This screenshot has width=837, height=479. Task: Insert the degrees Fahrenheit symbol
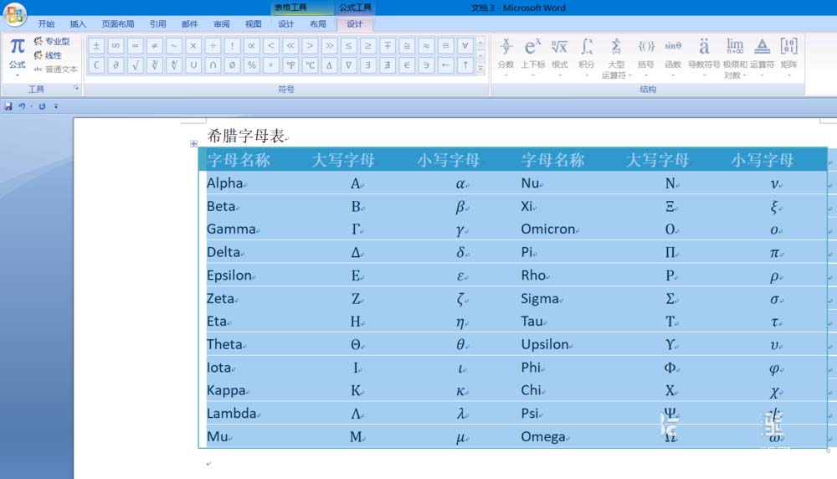pyautogui.click(x=290, y=65)
